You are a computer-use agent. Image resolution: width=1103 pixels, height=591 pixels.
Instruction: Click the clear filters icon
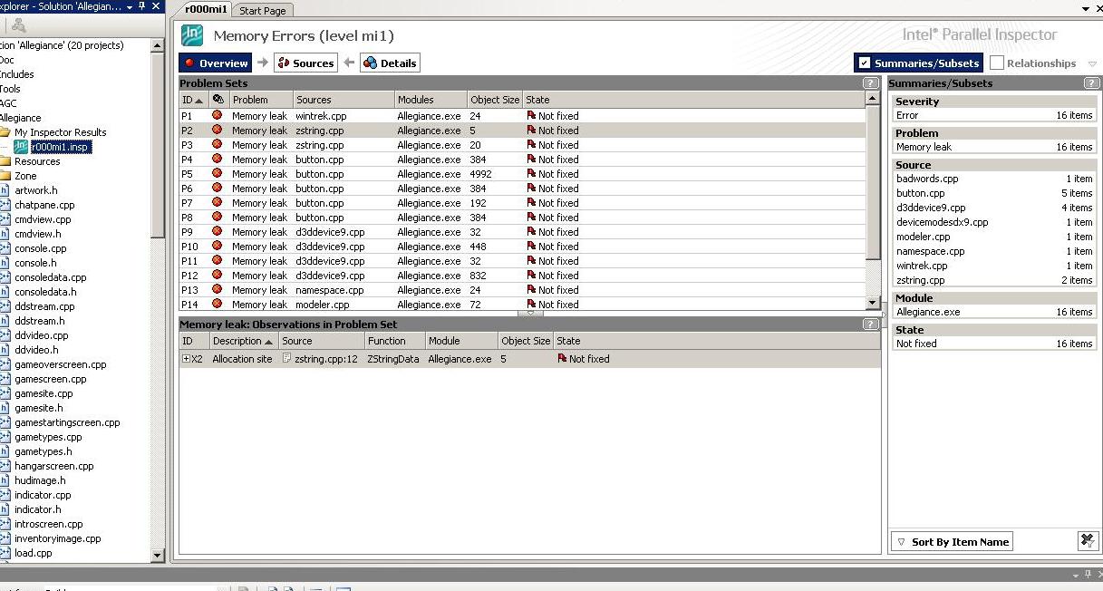pyautogui.click(x=1088, y=541)
